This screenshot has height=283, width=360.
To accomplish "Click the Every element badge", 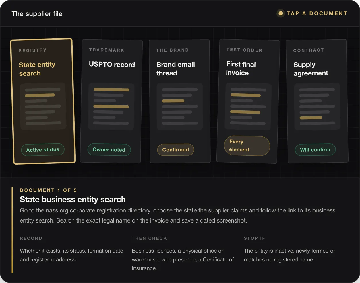I will point(247,146).
